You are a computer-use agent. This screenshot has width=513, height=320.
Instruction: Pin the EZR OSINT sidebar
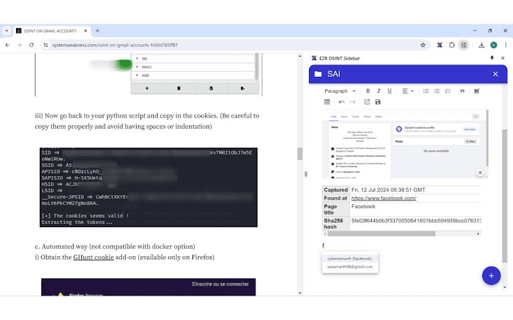[x=492, y=58]
